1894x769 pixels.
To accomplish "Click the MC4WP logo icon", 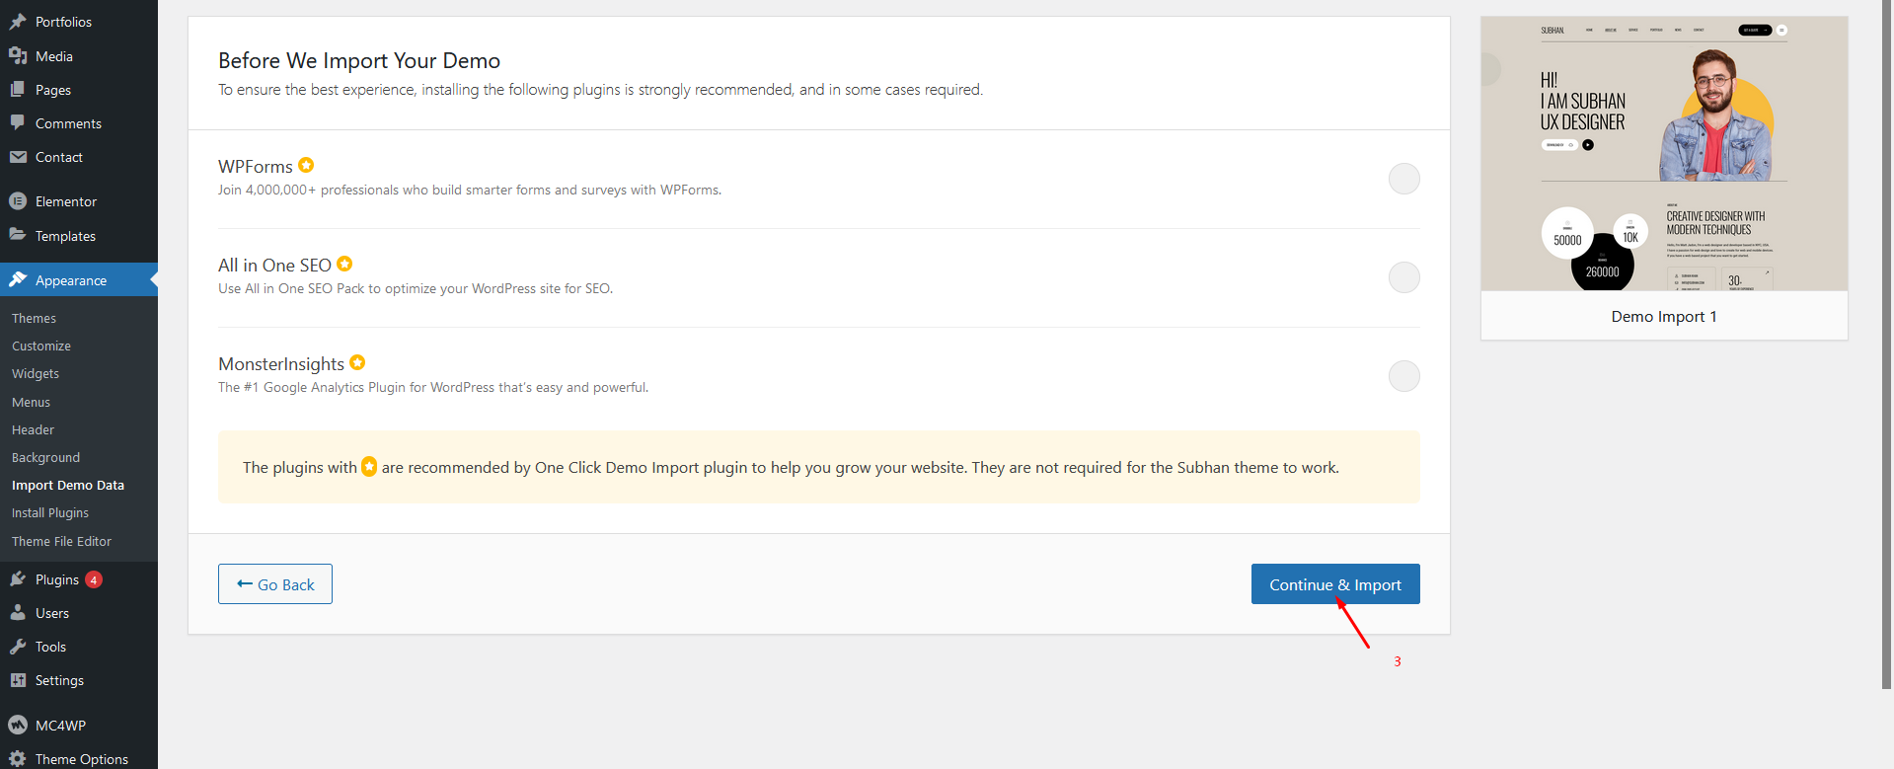I will (x=18, y=725).
